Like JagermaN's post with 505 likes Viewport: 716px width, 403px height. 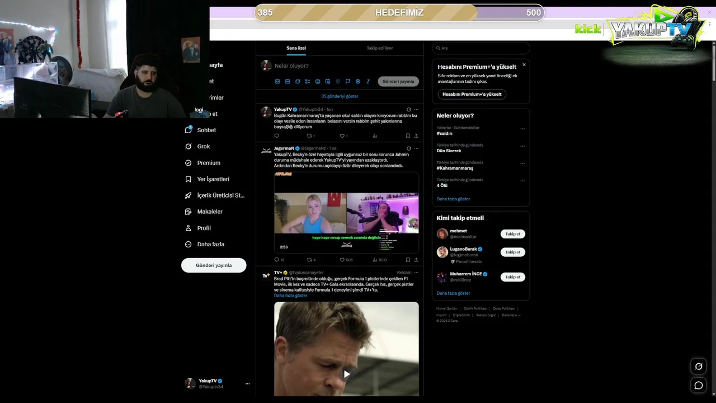point(346,260)
